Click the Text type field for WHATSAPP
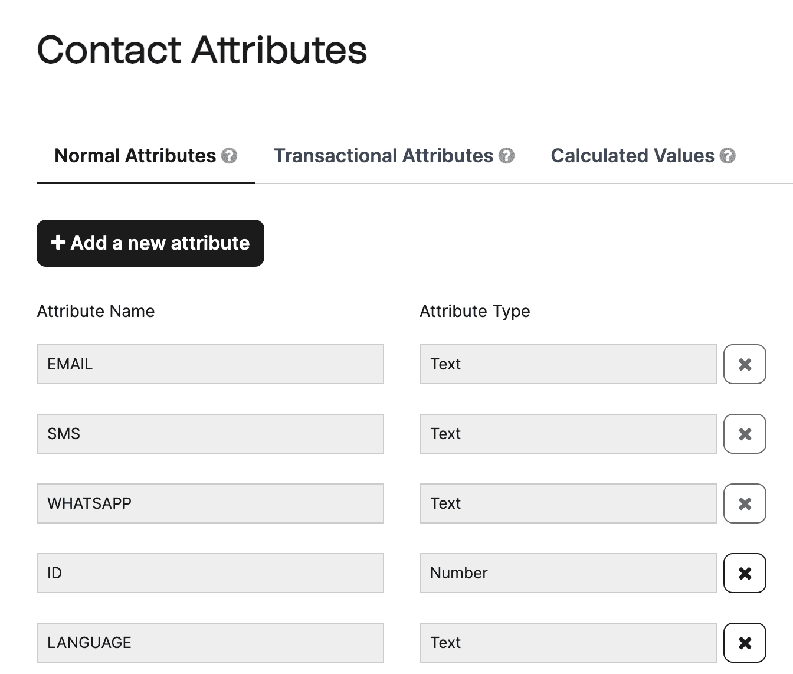The height and width of the screenshot is (674, 793). click(568, 503)
